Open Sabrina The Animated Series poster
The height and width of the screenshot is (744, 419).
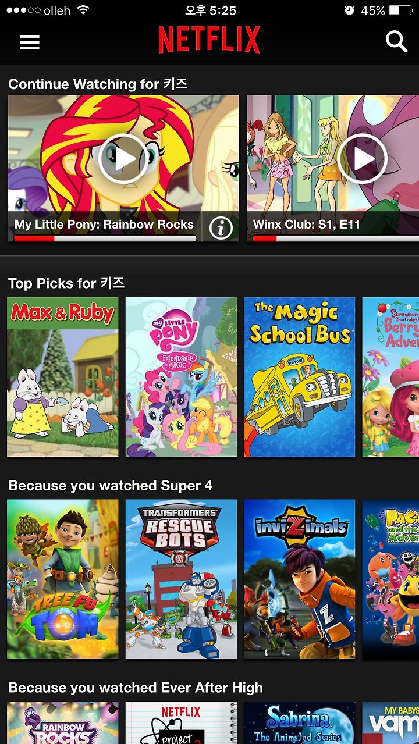tap(300, 722)
